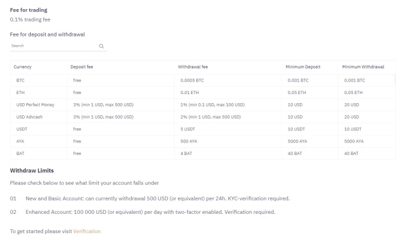Select the Currency column header
This screenshot has height=248, width=405.
click(x=22, y=67)
